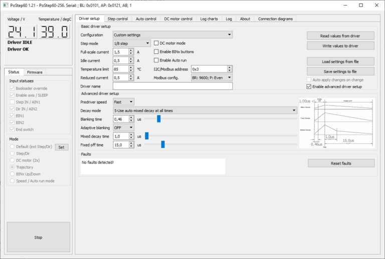Click the Reset faults button
This screenshot has height=259, width=385.
click(x=341, y=163)
